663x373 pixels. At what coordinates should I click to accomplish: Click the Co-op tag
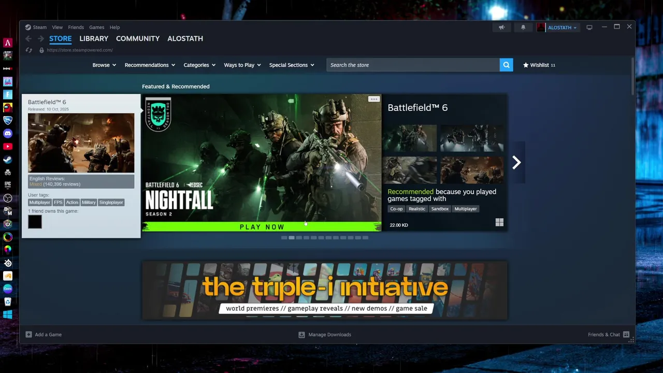click(396, 209)
